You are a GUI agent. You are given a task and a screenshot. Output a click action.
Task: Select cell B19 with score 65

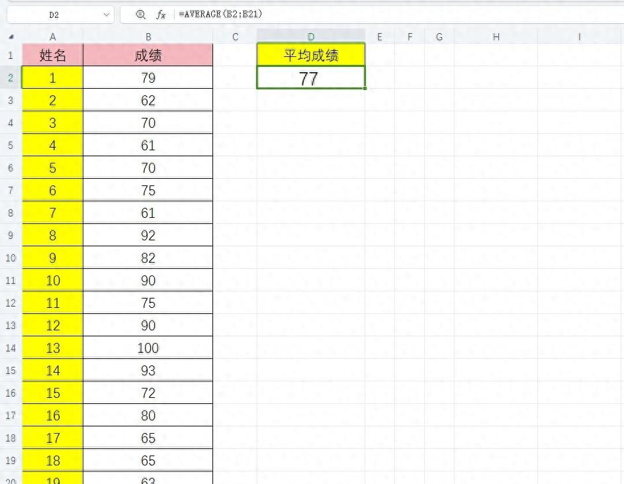pyautogui.click(x=148, y=460)
